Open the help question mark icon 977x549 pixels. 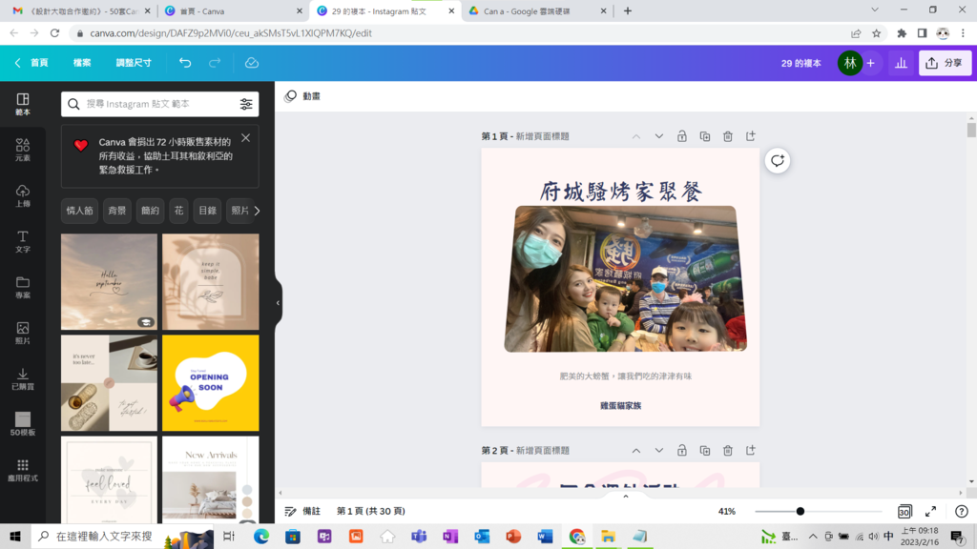pyautogui.click(x=962, y=512)
